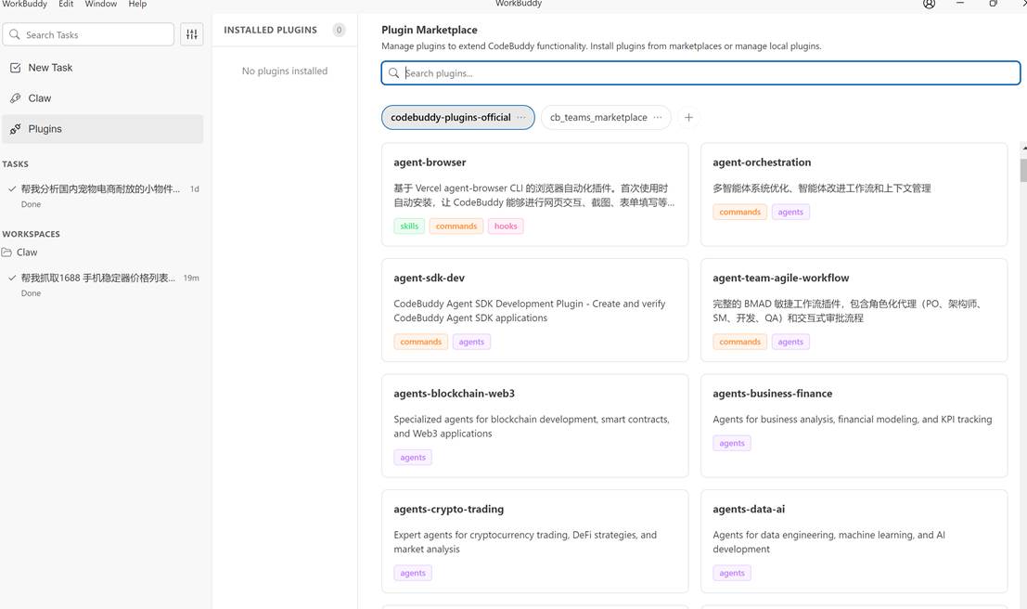Open the Claw section
1027x609 pixels.
pos(103,98)
